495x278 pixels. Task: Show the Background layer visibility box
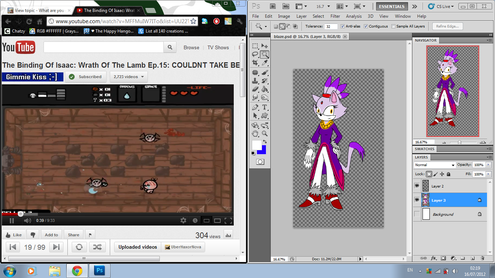[417, 214]
